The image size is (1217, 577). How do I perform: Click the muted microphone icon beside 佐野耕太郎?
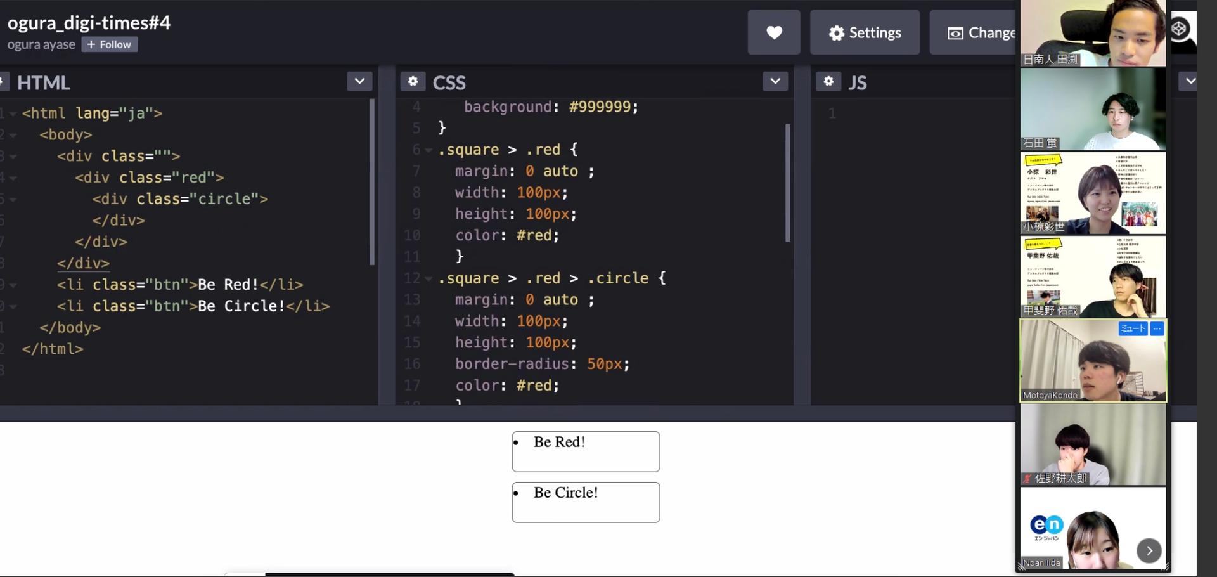tap(1027, 478)
